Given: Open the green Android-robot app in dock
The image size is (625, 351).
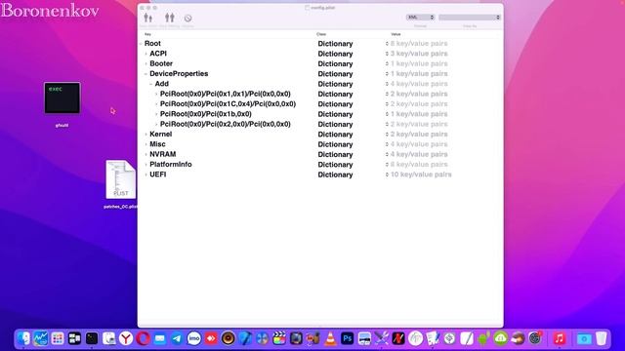Looking at the screenshot, I should (x=483, y=338).
